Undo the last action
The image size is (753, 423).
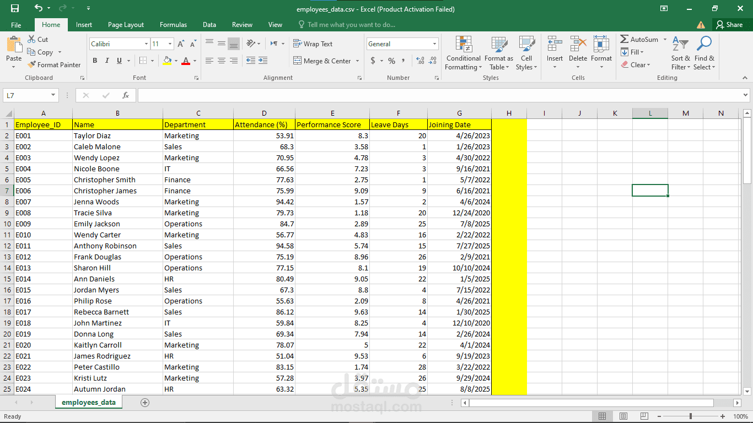38,8
